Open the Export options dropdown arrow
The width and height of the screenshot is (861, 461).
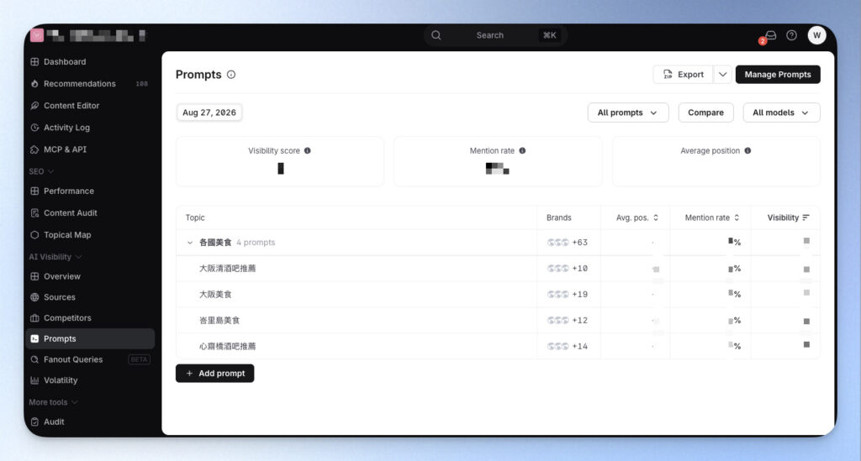pos(722,75)
